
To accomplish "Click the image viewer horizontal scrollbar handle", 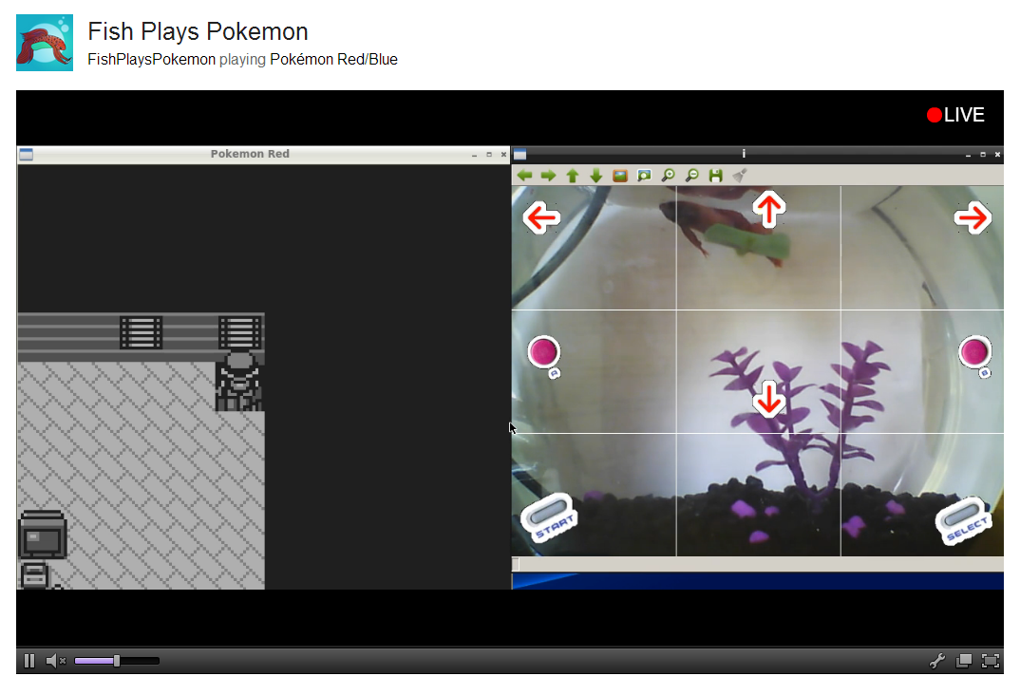I will [516, 564].
